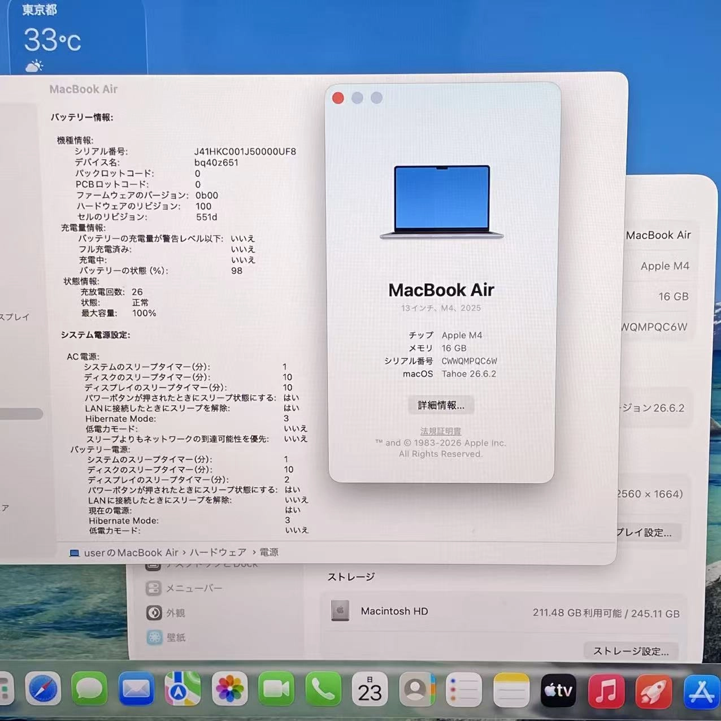Click the バッテリー情報: heading
This screenshot has height=721, width=721.
tap(82, 117)
